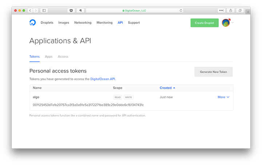Reload the current page
Screen dimensions: 262x165
tap(181, 11)
